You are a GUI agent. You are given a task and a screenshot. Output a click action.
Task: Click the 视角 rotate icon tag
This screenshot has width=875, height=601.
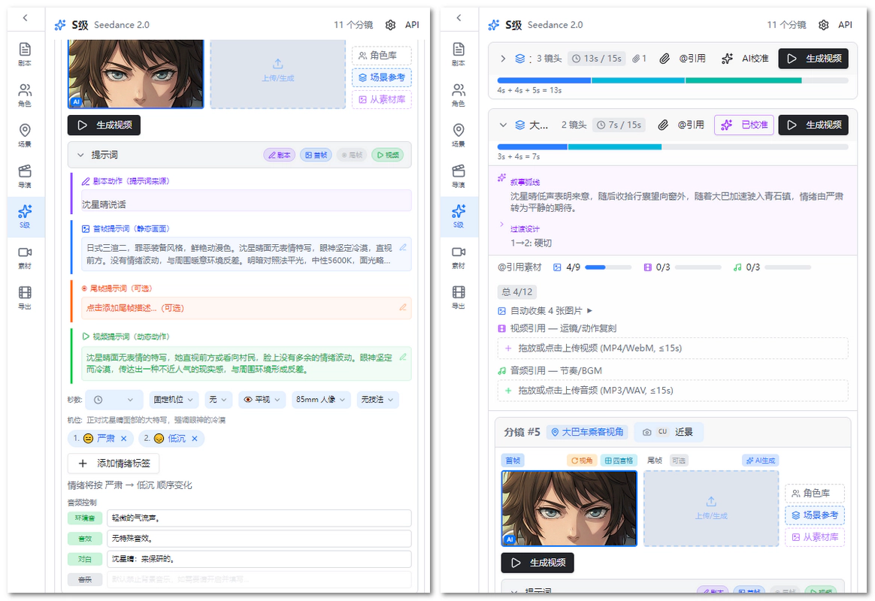click(x=582, y=461)
